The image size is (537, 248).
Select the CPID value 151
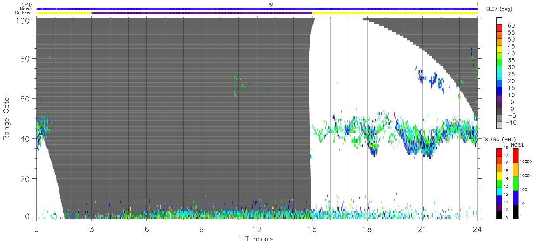pyautogui.click(x=270, y=5)
